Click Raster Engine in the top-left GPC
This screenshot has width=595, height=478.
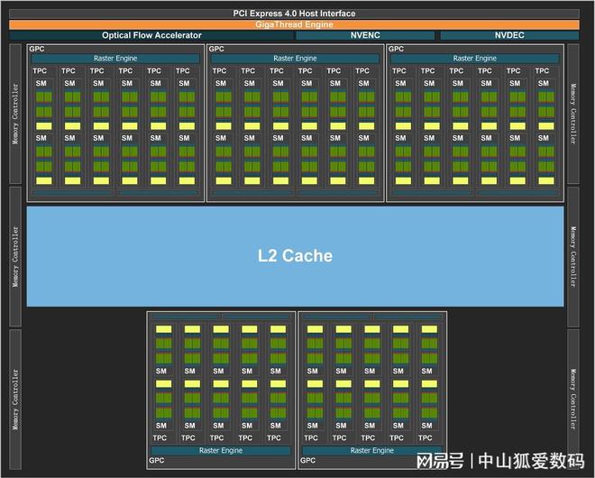(x=115, y=59)
